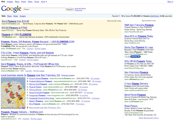Open 'Send Florist Flowers' sidebar ad
This screenshot has width=174, height=121.
(x=135, y=95)
